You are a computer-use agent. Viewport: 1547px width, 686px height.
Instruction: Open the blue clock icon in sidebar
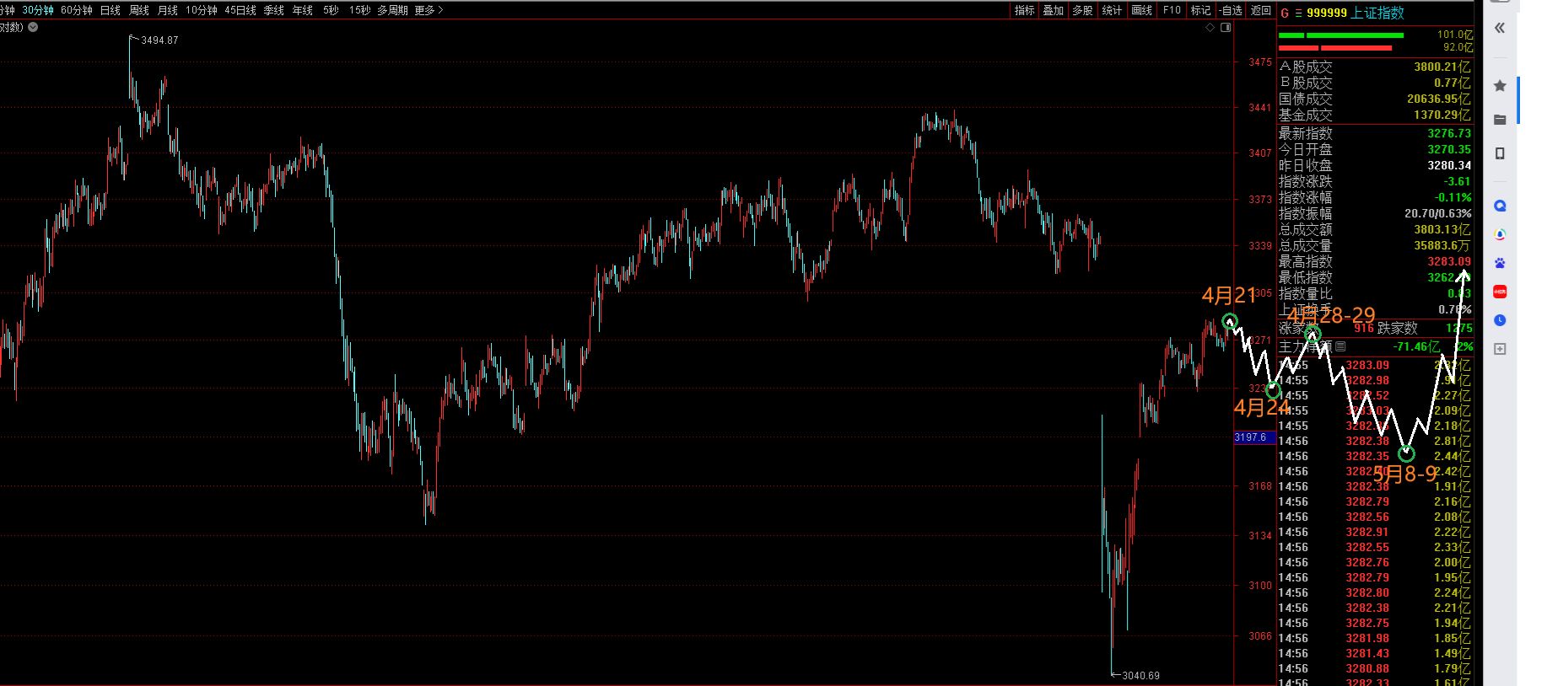click(x=1500, y=320)
